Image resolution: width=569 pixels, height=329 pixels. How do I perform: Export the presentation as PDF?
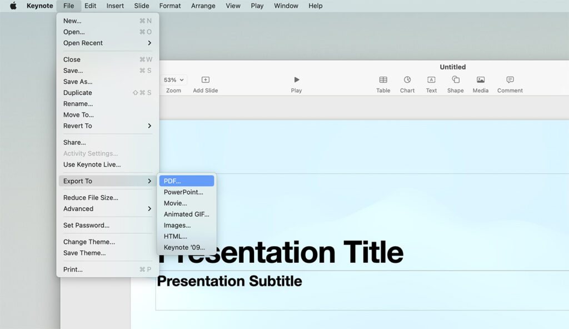click(x=174, y=181)
